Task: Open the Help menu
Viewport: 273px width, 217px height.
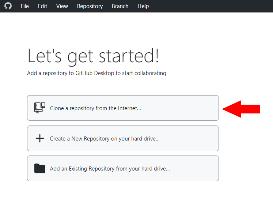Action: pos(143,6)
